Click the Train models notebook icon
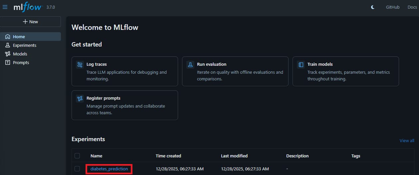 301,65
